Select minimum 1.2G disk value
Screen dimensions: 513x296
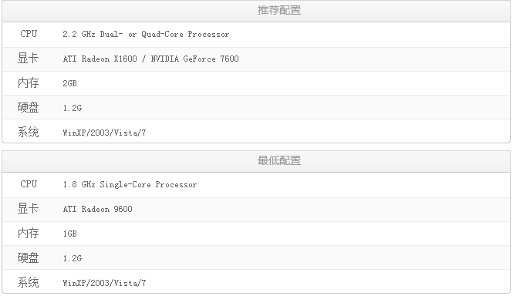73,258
